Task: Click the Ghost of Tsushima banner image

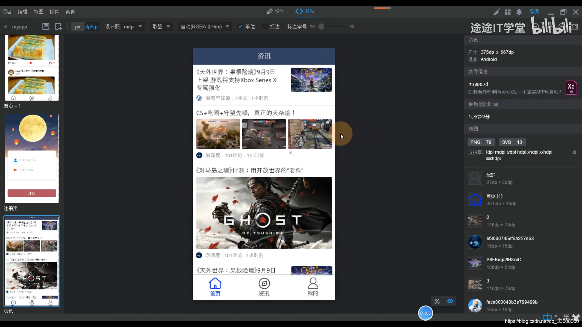Action: tap(264, 213)
